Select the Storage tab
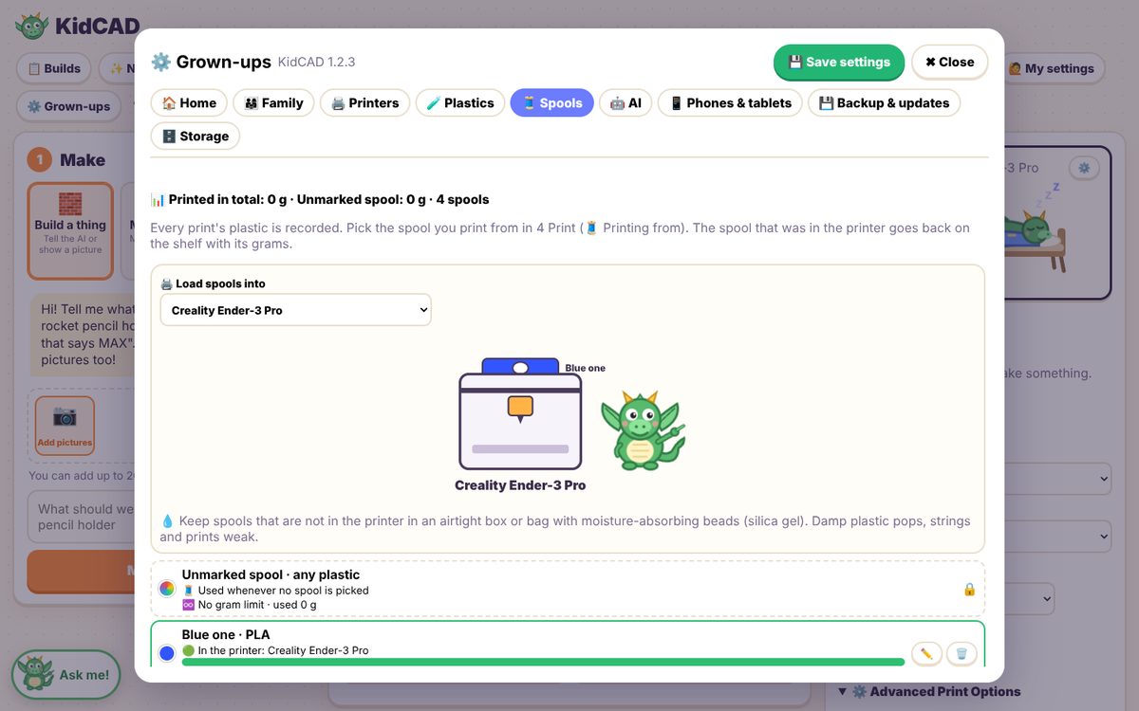 pos(196,136)
